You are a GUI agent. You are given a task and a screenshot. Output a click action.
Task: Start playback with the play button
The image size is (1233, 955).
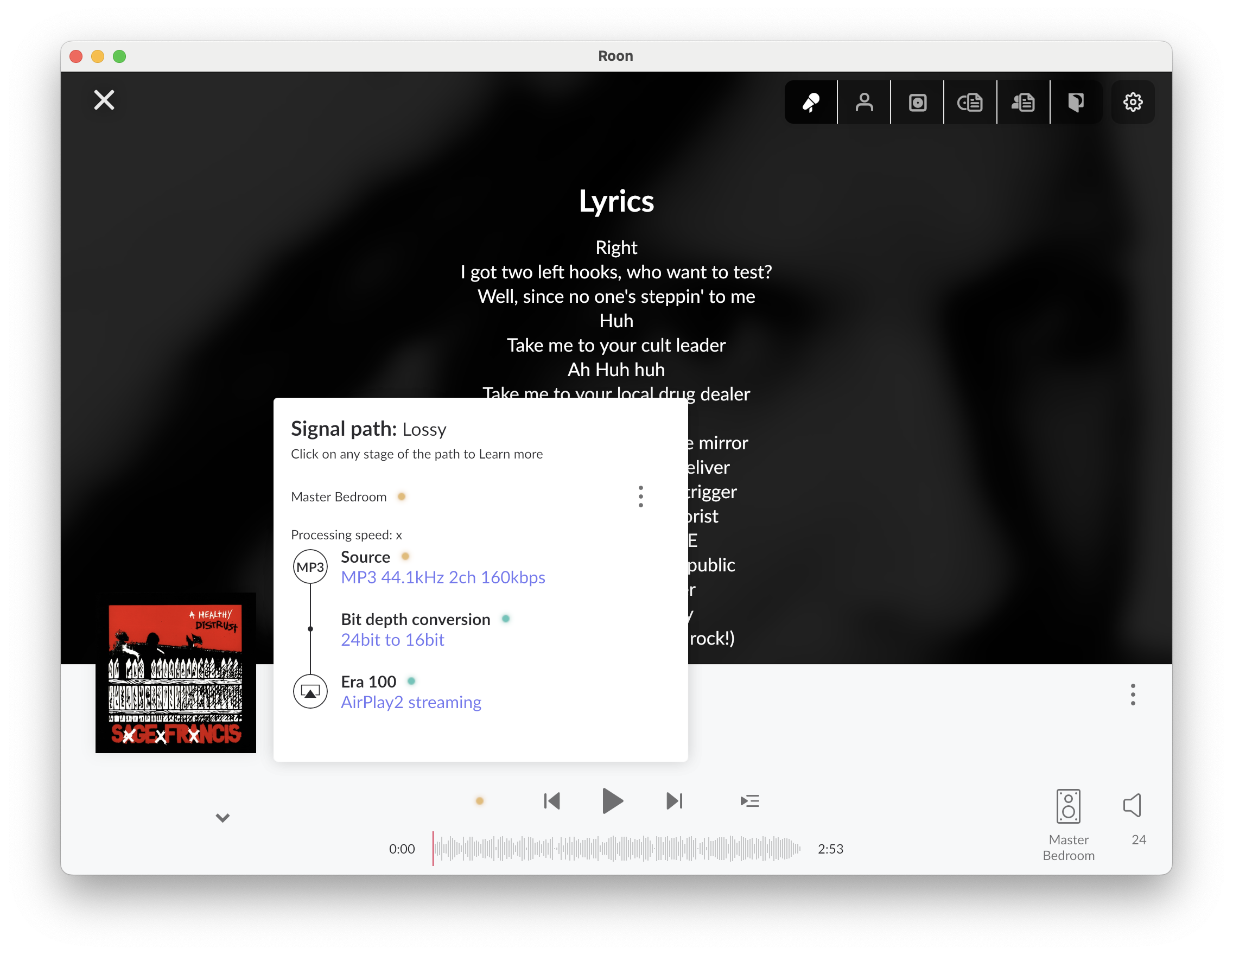(x=613, y=801)
